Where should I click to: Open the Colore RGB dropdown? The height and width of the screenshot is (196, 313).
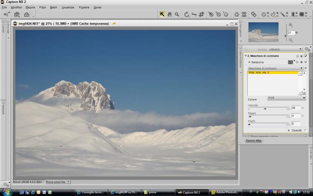287,98
